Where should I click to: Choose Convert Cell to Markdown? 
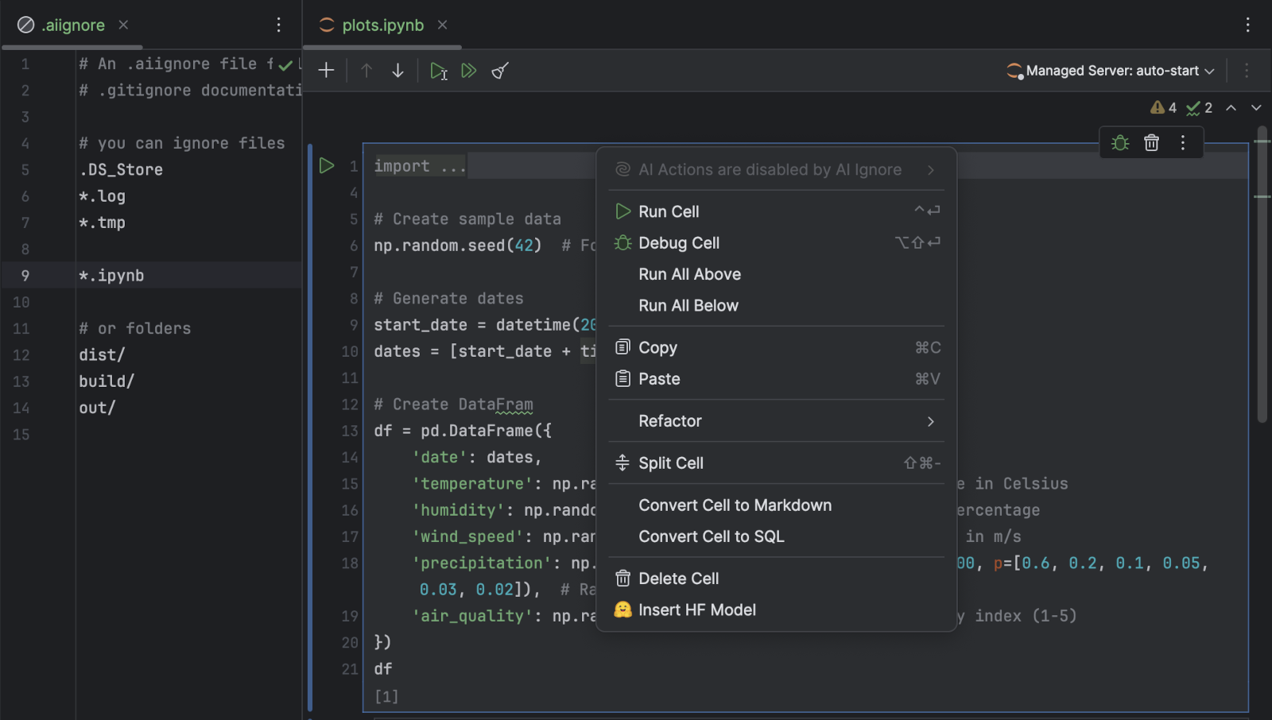[735, 505]
